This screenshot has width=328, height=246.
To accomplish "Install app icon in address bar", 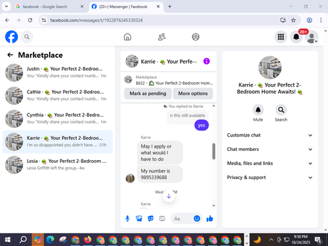I will 283,20.
